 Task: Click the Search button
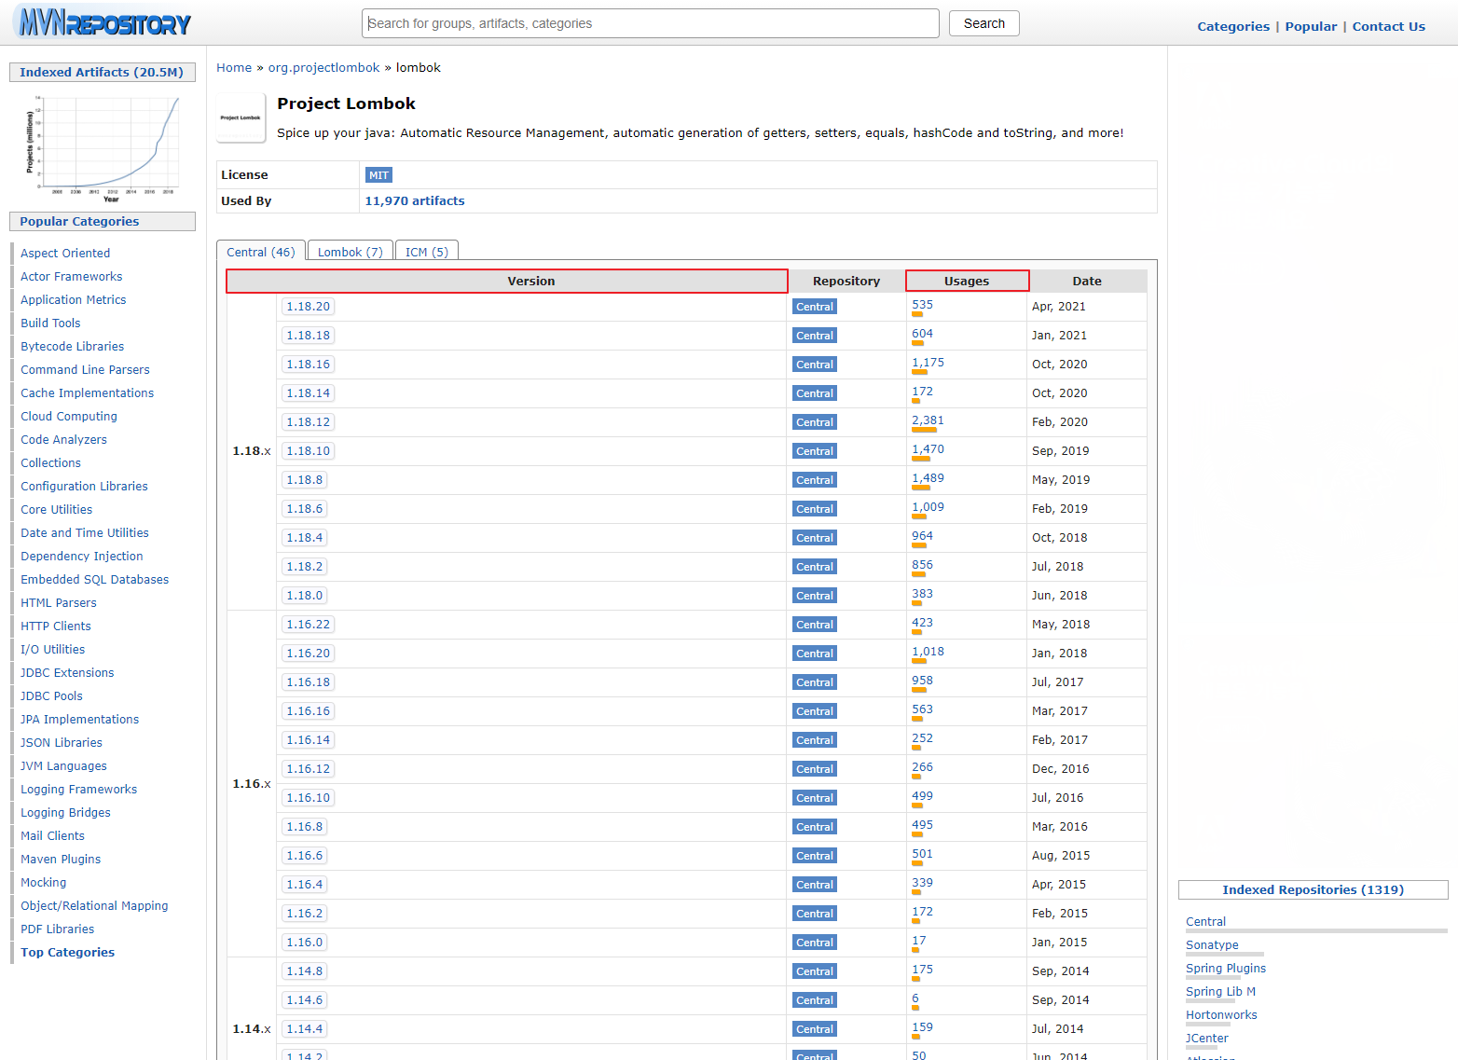click(x=983, y=23)
